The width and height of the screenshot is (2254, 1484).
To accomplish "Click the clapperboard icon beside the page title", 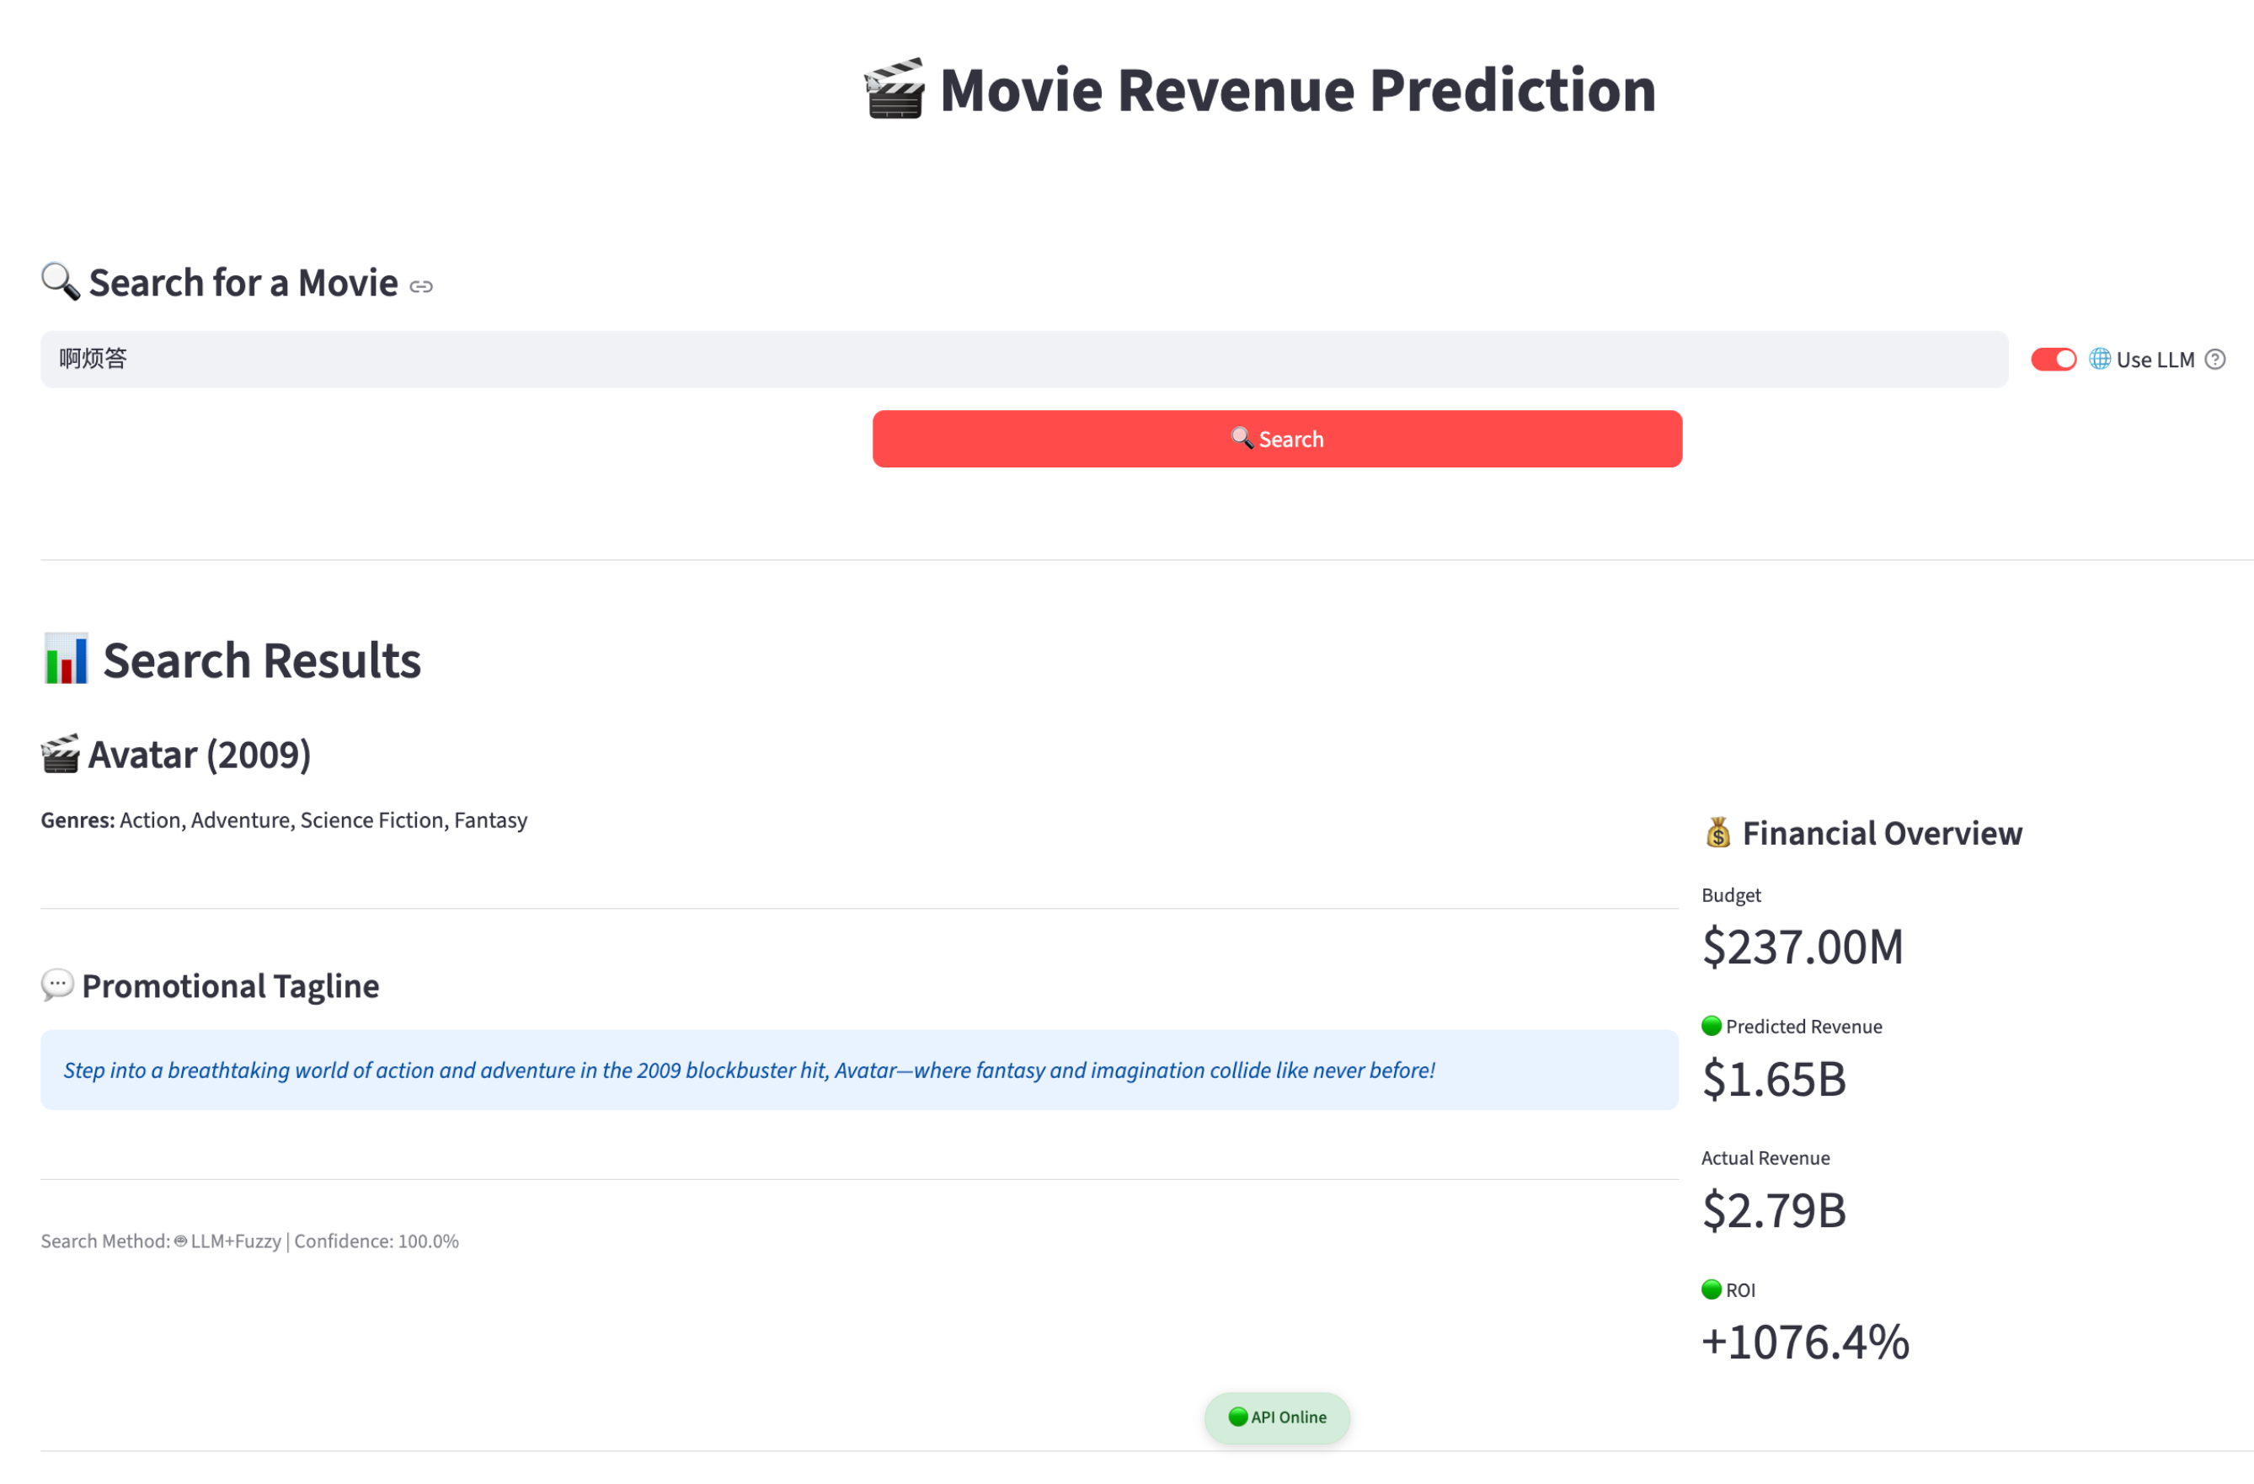I will [894, 89].
